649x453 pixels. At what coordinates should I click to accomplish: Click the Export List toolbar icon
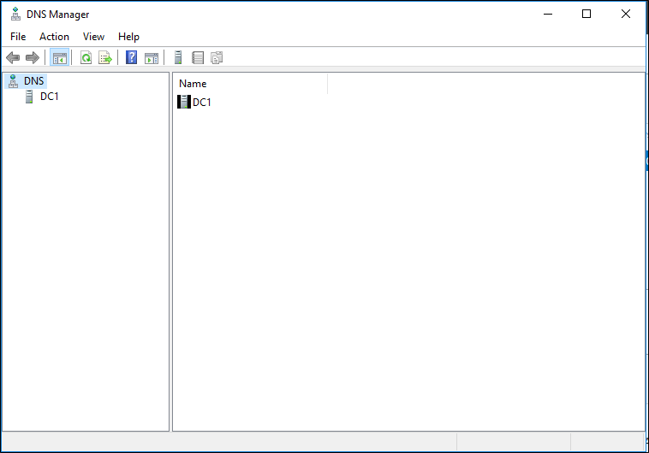click(105, 58)
